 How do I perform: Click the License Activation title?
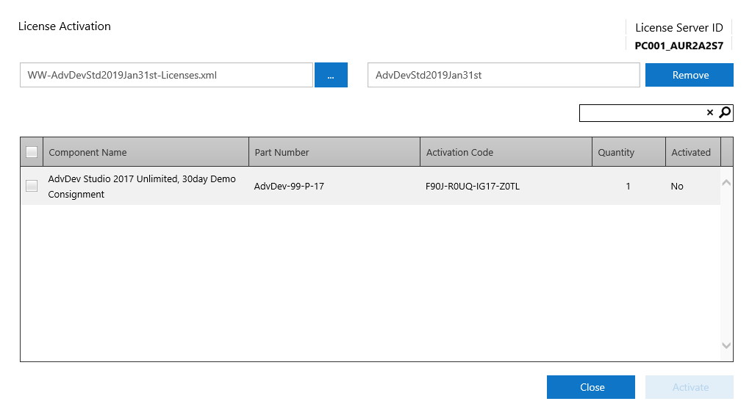point(64,26)
